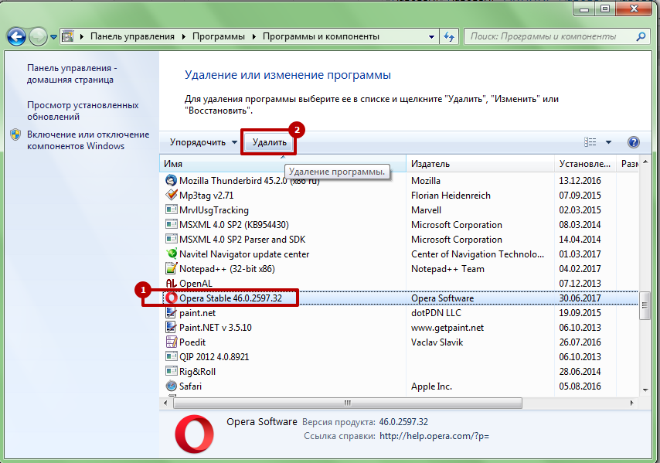
Task: Click publisher 'Center of Navigation Technolo...'
Action: (478, 254)
